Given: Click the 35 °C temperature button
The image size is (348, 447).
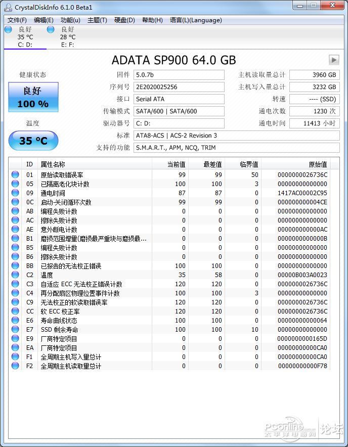Looking at the screenshot, I should click(33, 141).
